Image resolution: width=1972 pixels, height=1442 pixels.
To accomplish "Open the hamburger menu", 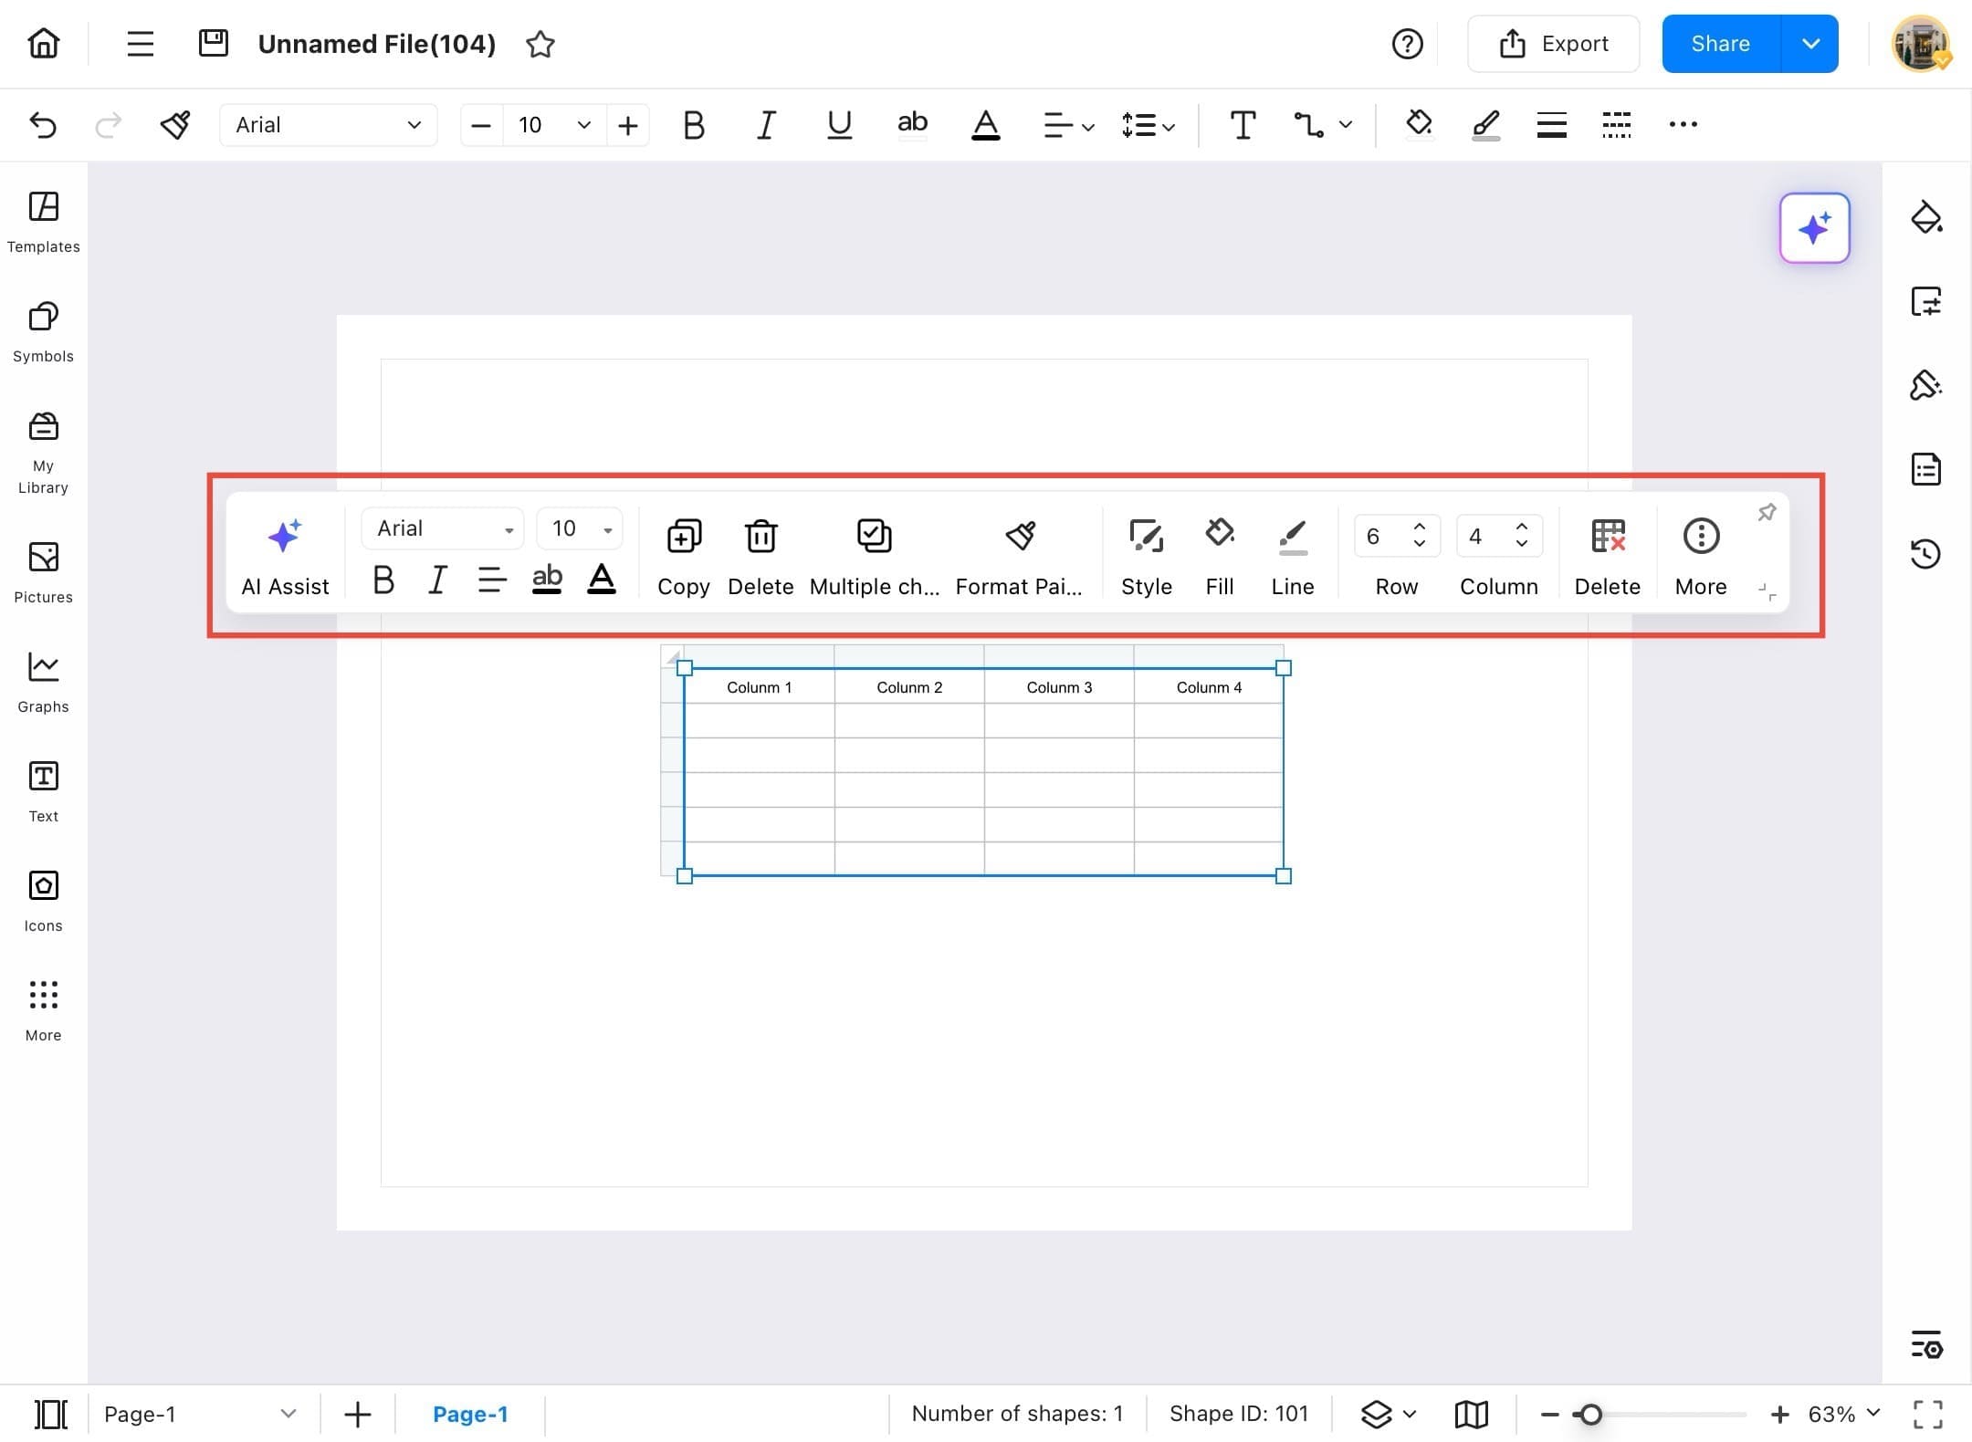I will click(x=140, y=43).
